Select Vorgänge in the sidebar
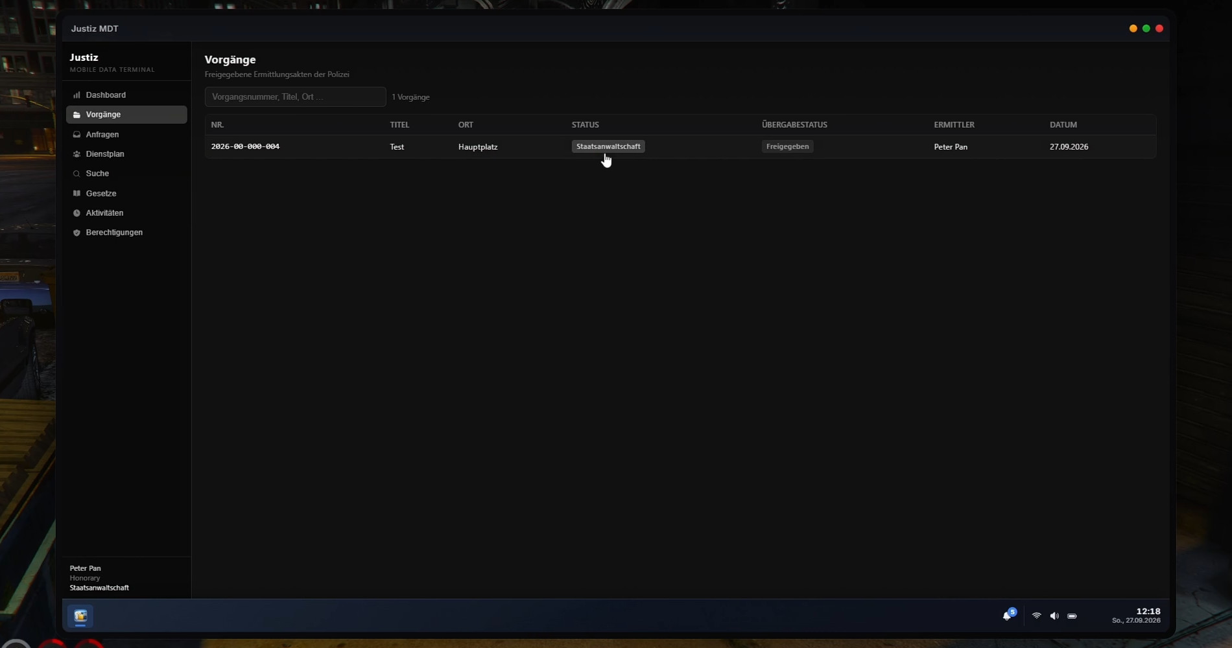Image resolution: width=1232 pixels, height=648 pixels. tap(126, 115)
